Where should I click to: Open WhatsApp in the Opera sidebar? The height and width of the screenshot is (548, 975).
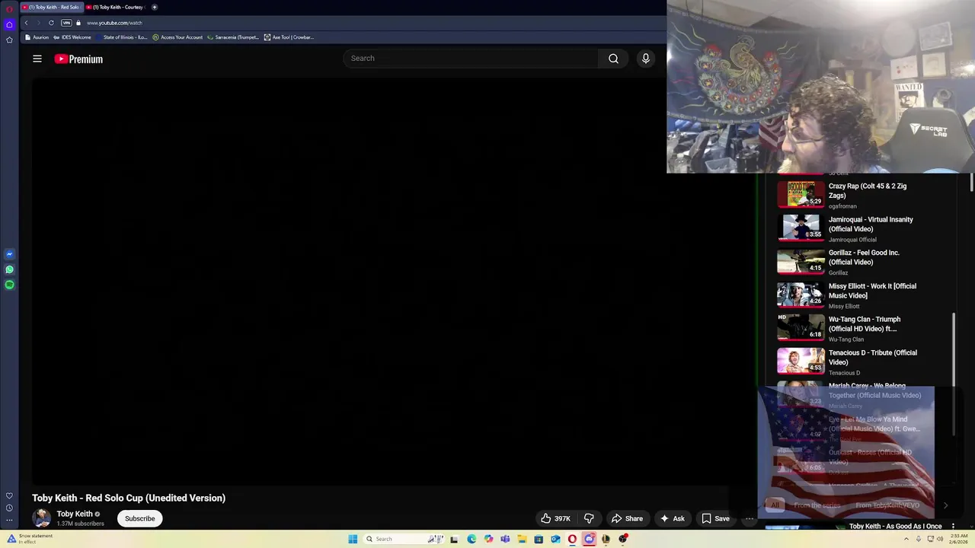click(9, 269)
